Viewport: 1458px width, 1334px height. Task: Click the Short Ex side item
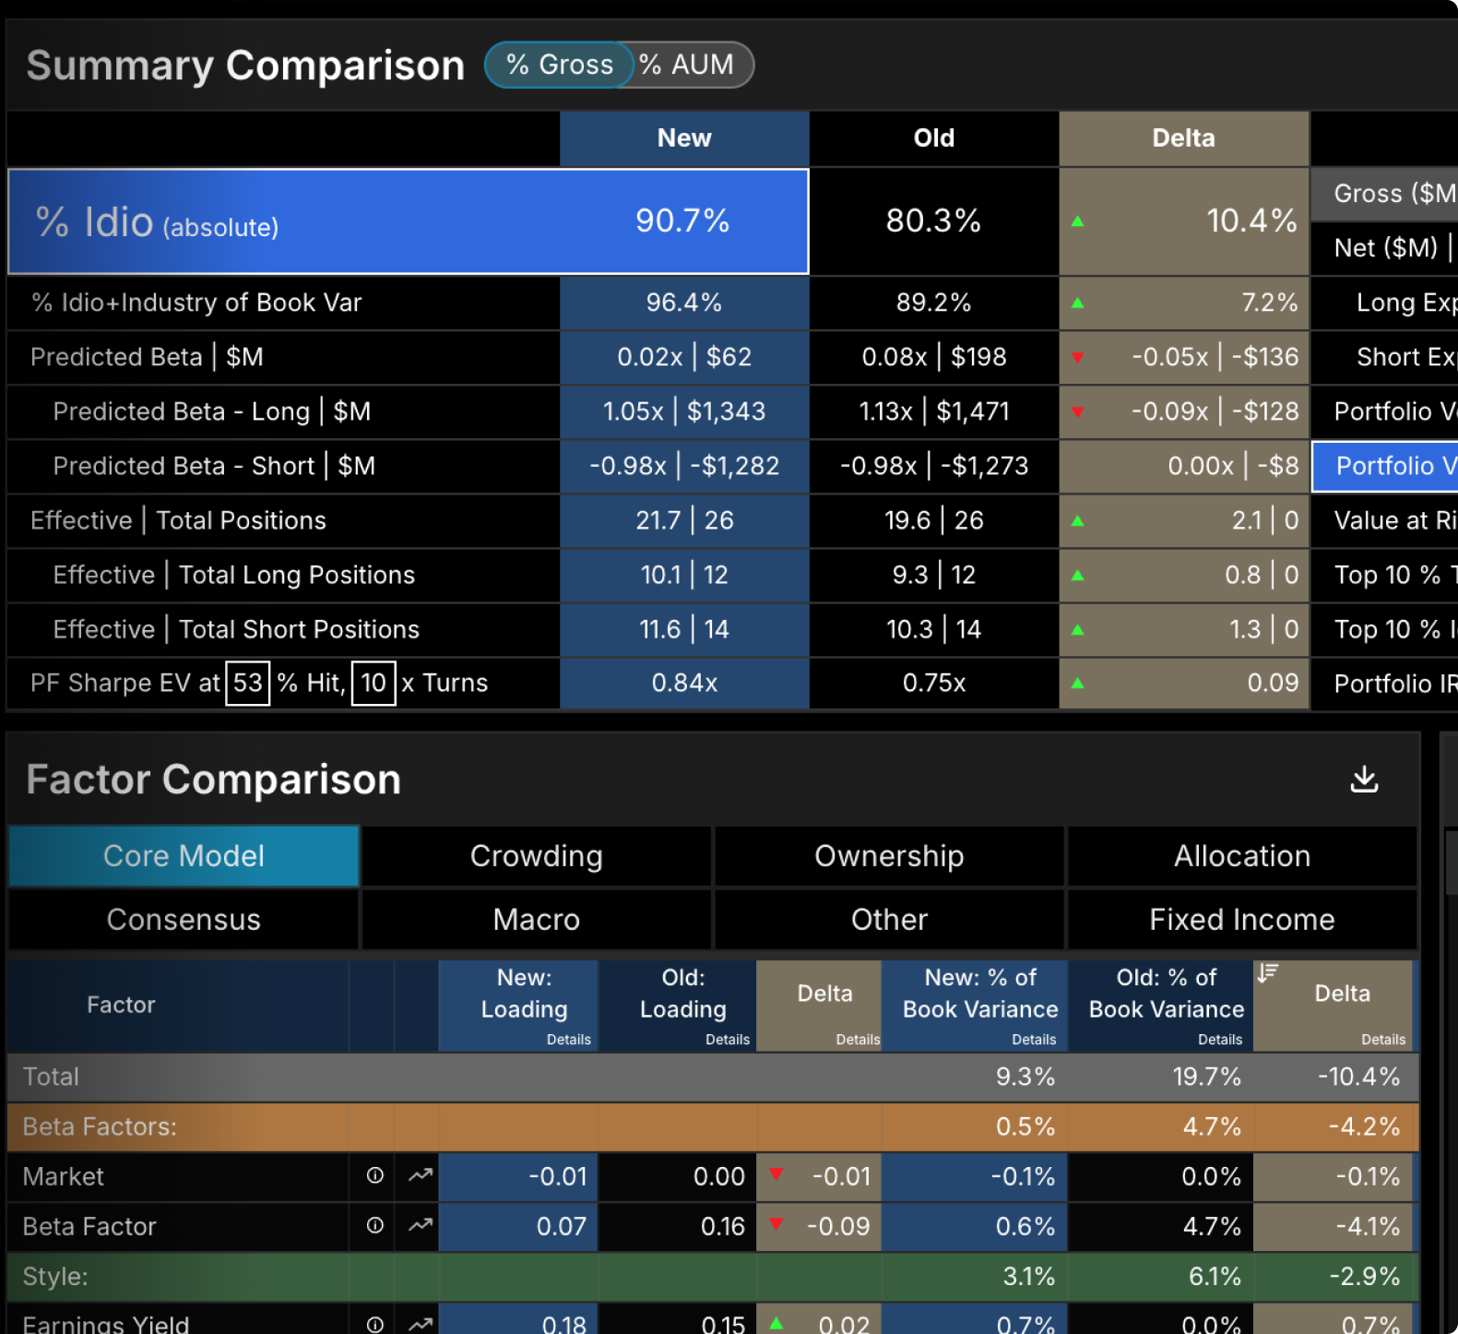tap(1385, 357)
